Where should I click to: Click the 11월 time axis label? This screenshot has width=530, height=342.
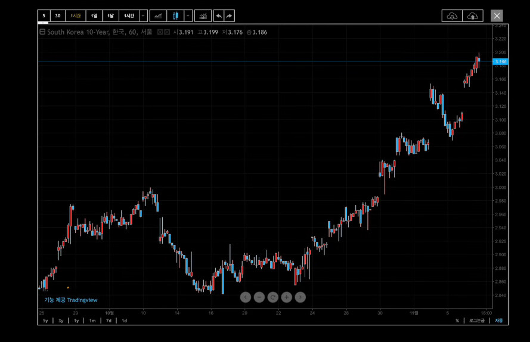click(x=414, y=313)
